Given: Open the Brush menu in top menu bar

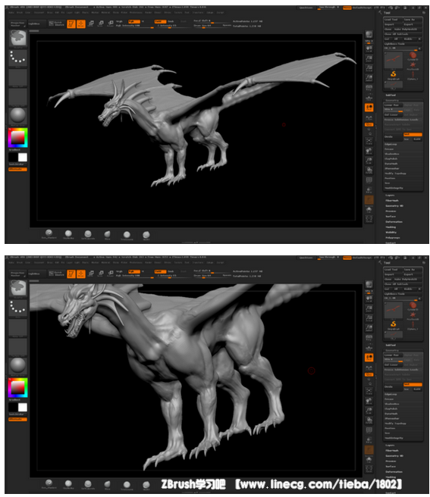Looking at the screenshot, I should (20, 13).
